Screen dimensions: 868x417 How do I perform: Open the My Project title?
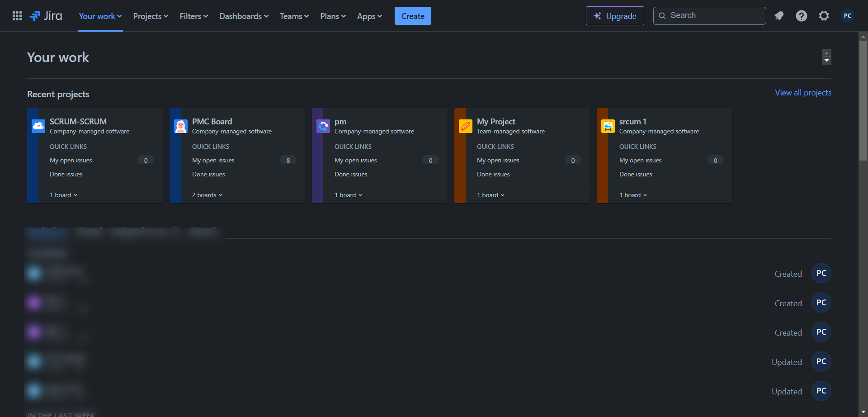click(496, 122)
